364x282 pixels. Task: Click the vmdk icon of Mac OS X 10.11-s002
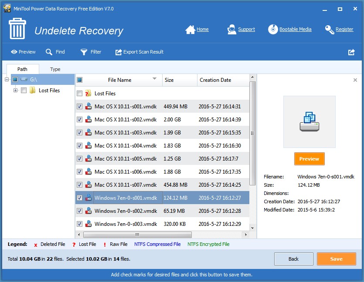(88, 119)
